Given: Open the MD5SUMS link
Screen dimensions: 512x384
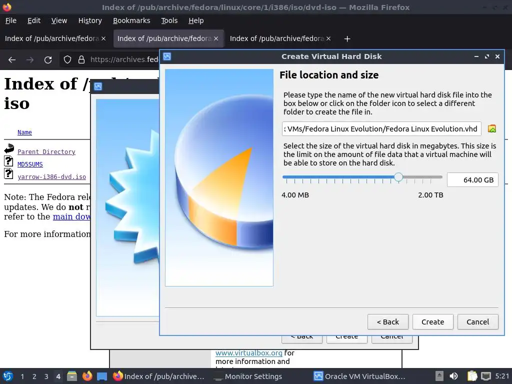Looking at the screenshot, I should 30,164.
